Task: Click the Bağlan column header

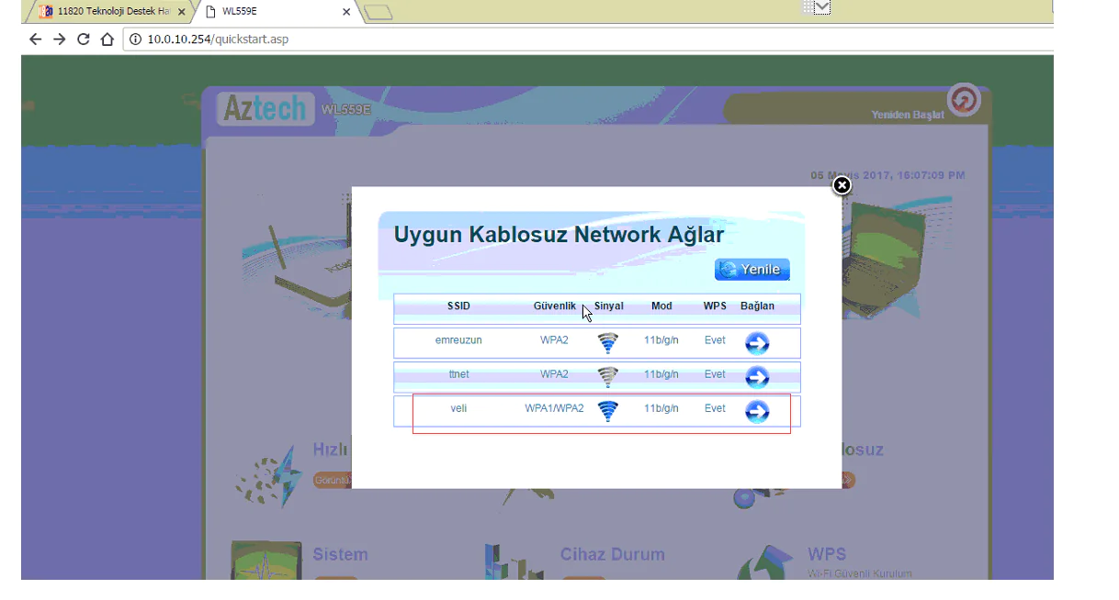Action: click(x=757, y=306)
